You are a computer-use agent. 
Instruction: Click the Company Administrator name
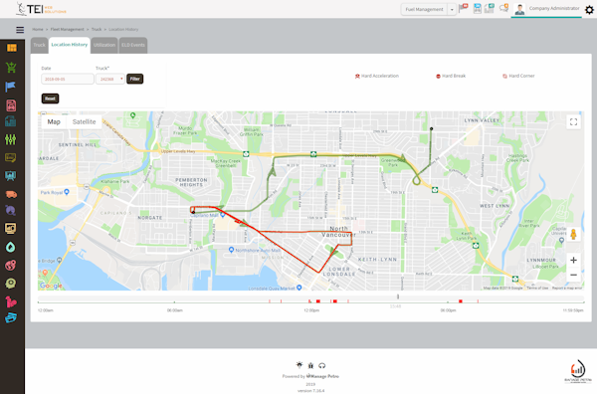click(554, 8)
